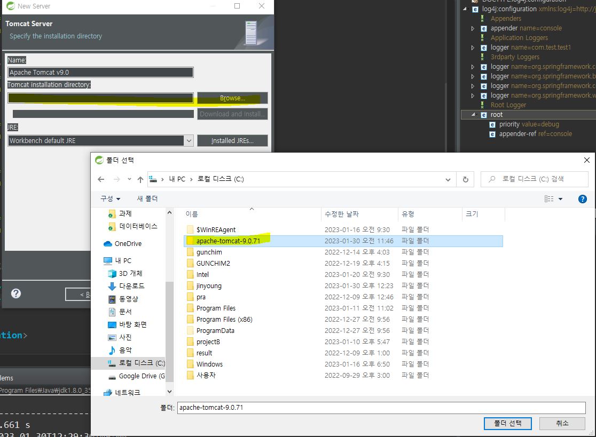The height and width of the screenshot is (437, 596).
Task: Expand logger name=com.test.test1 node
Action: (473, 48)
